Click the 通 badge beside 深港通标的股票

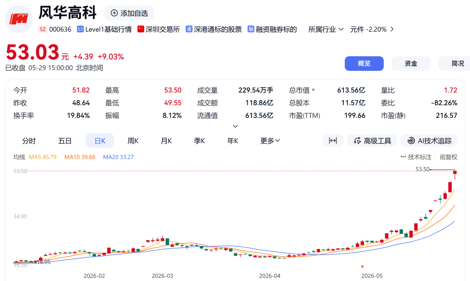coord(189,29)
